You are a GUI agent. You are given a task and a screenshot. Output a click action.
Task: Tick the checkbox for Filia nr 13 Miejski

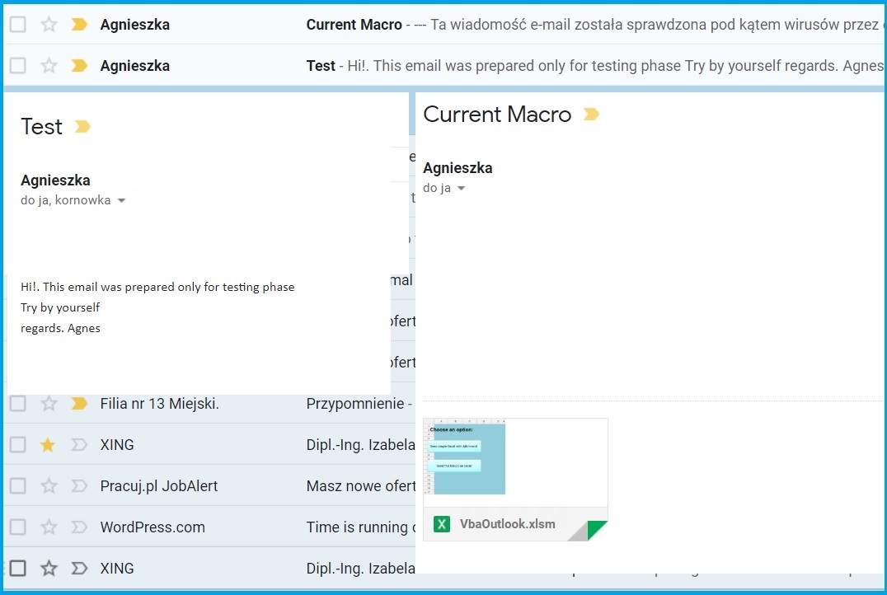click(x=17, y=404)
